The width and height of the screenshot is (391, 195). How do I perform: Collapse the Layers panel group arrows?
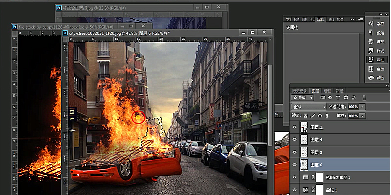pos(387,86)
